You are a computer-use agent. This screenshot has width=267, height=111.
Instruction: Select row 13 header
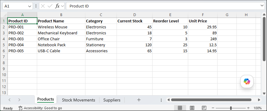(x=4, y=92)
